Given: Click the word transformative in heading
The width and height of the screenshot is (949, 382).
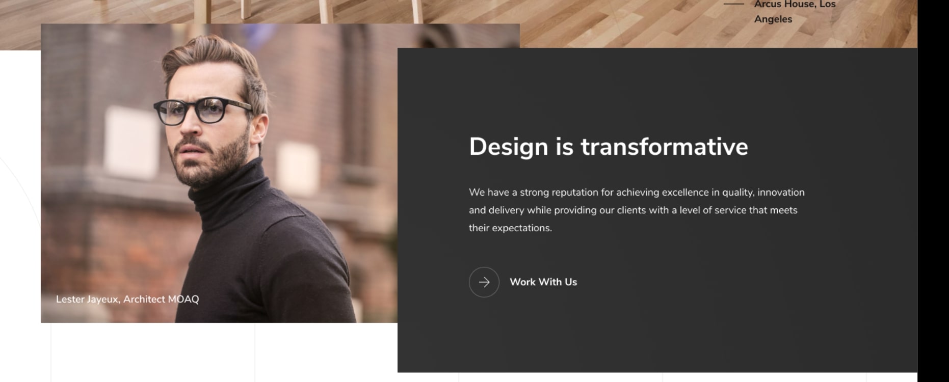Looking at the screenshot, I should 665,147.
